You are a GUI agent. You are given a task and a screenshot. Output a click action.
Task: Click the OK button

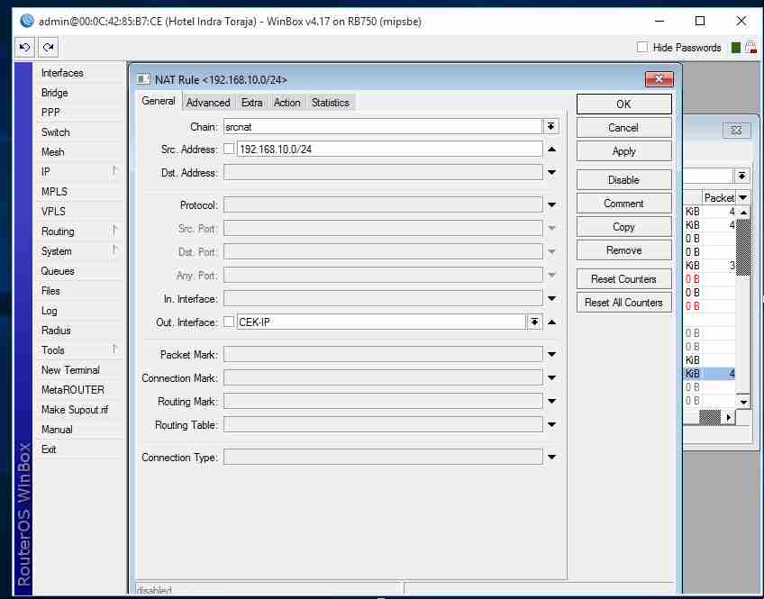click(623, 104)
